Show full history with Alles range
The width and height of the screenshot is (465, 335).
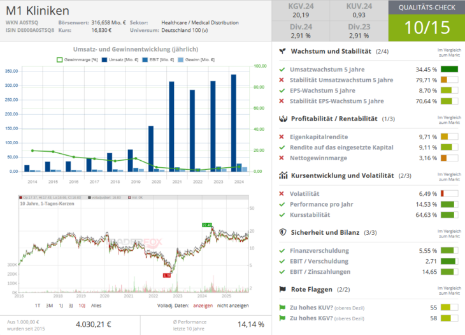(x=96, y=306)
